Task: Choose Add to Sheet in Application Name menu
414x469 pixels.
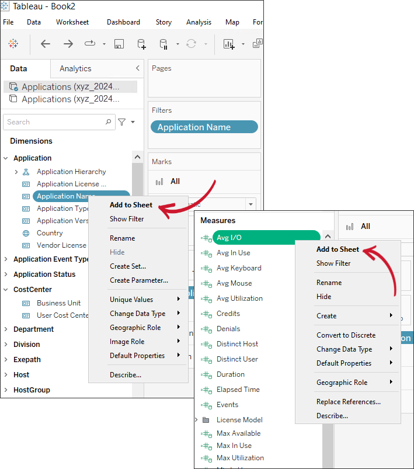Action: pos(131,205)
